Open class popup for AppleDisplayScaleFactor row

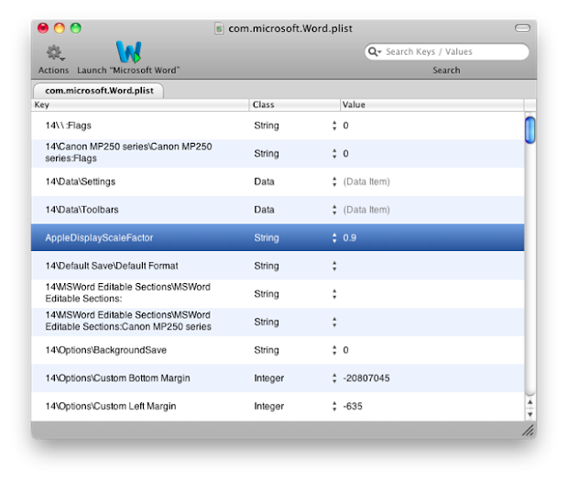pyautogui.click(x=334, y=237)
